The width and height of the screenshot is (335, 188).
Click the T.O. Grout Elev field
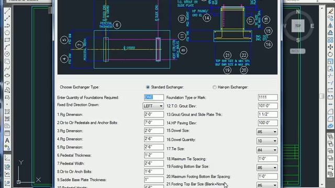pos(267,106)
